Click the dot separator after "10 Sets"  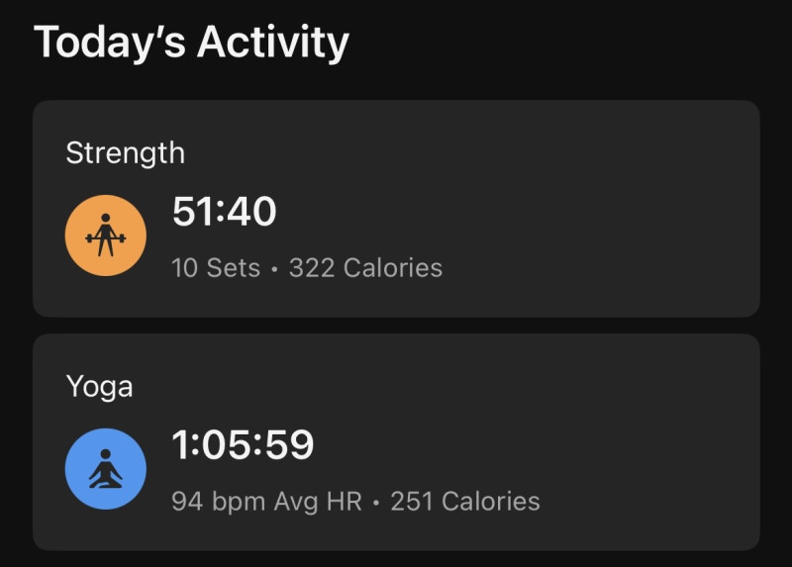[x=274, y=269]
